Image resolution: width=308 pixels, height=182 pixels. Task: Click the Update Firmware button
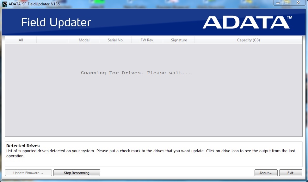pyautogui.click(x=28, y=173)
